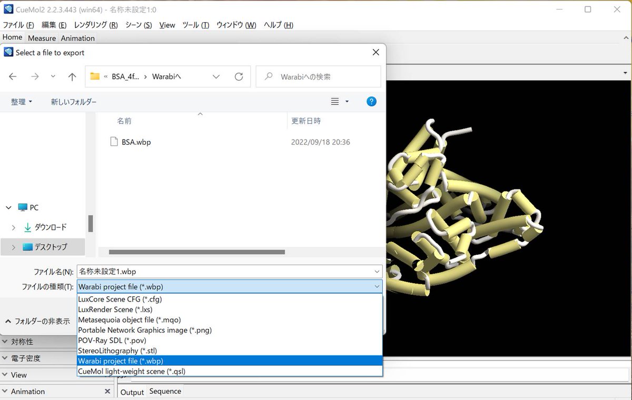Click the file list horizontal scrollbar
The height and width of the screenshot is (400, 632).
pos(196,252)
